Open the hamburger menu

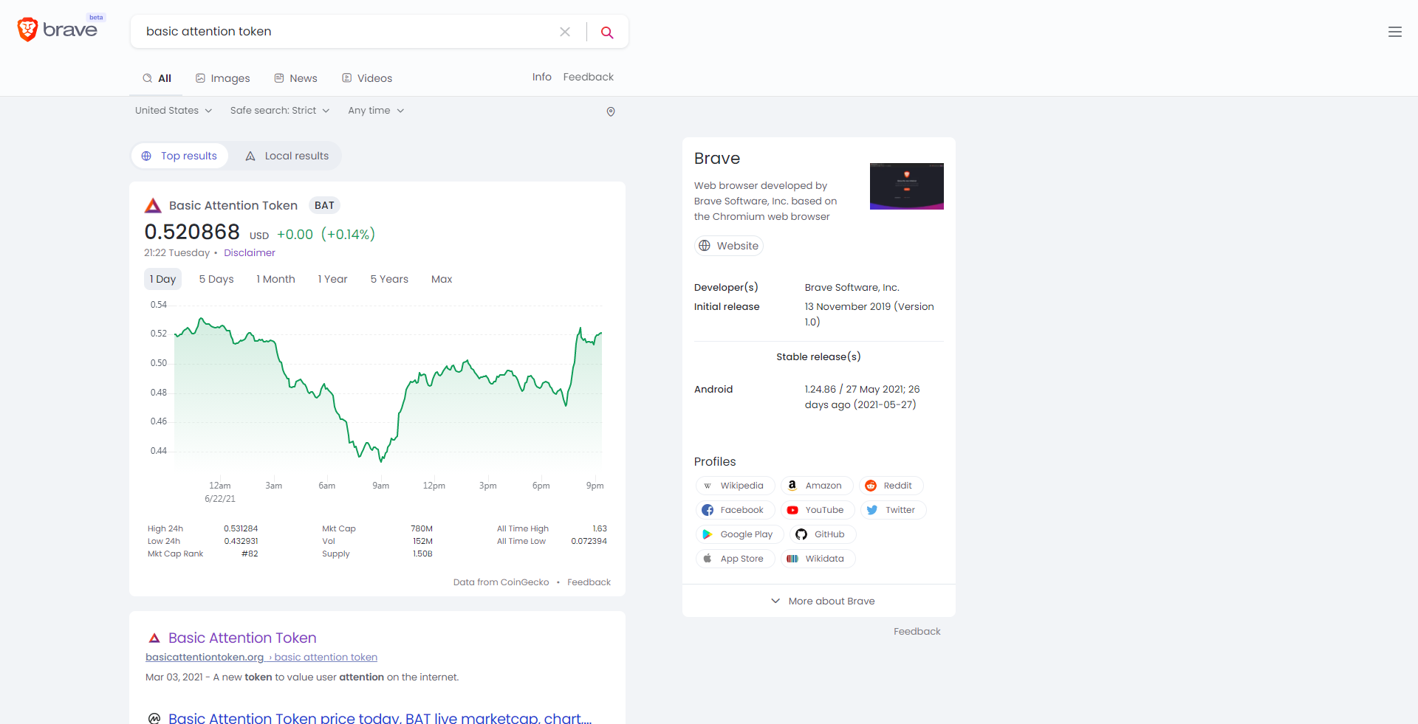[1395, 32]
